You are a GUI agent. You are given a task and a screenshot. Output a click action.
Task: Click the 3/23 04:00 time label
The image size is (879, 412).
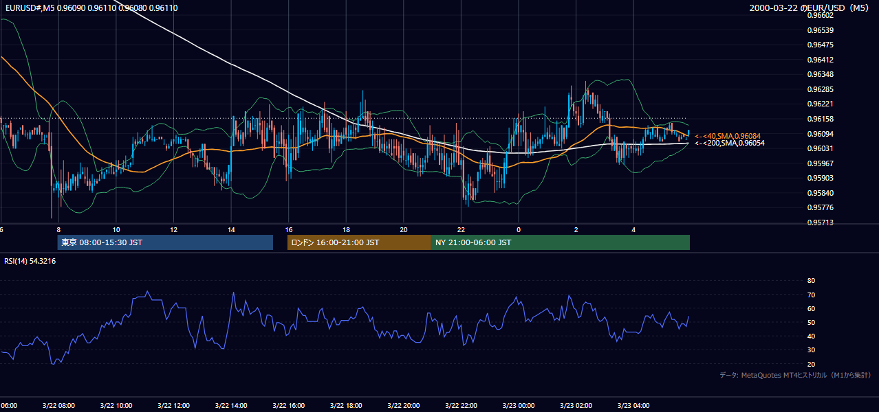(x=633, y=406)
